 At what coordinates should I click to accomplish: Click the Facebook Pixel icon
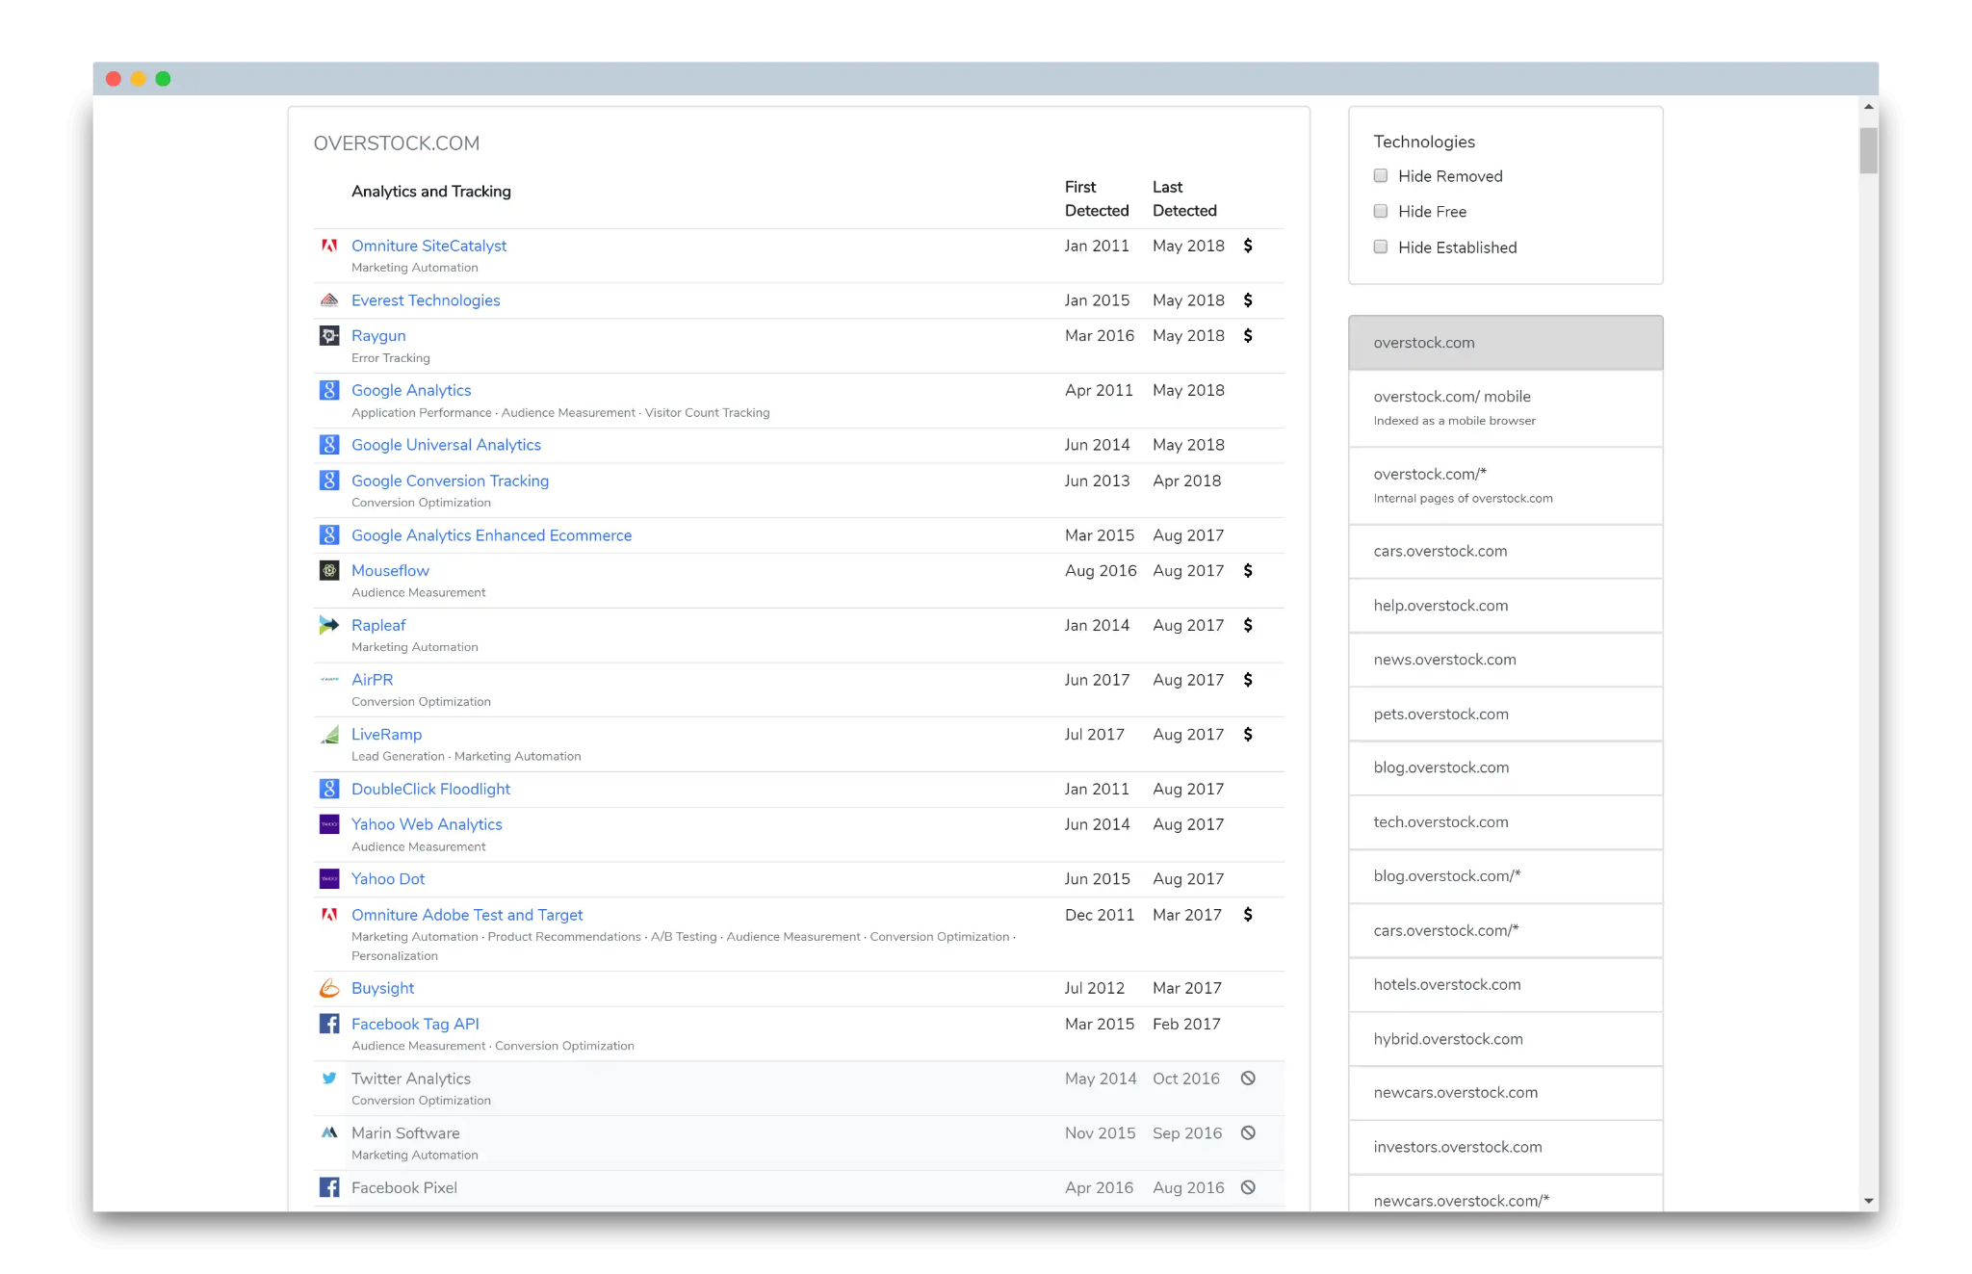(329, 1187)
